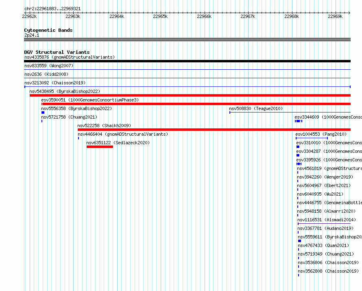Click the 22963k ruler tick label

pos(73,16)
